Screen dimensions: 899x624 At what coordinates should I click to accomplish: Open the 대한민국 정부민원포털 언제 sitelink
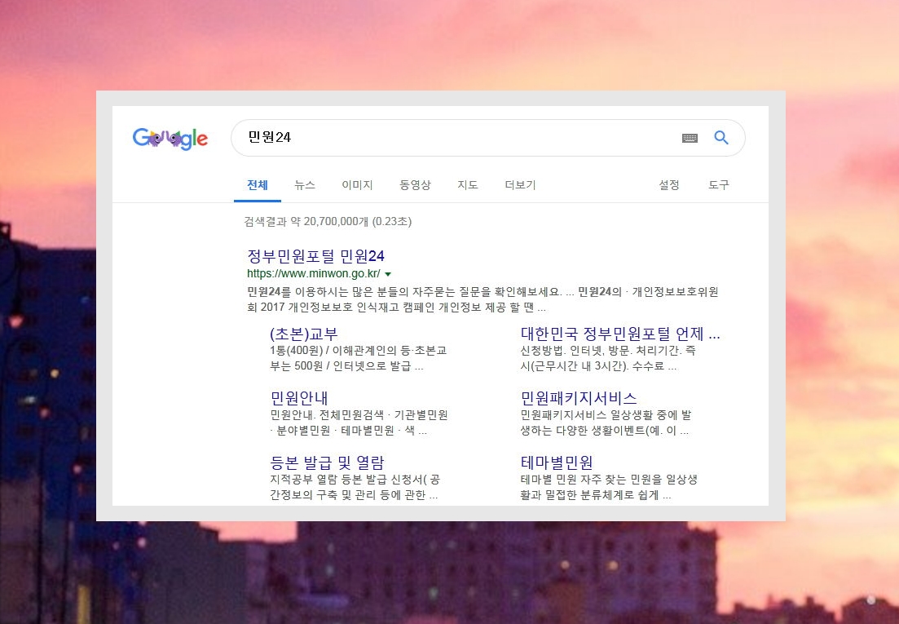620,334
